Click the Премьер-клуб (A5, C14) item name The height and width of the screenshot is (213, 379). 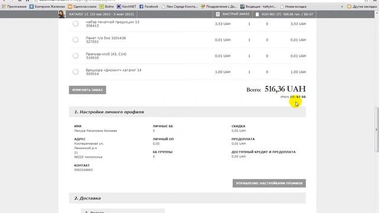point(106,54)
